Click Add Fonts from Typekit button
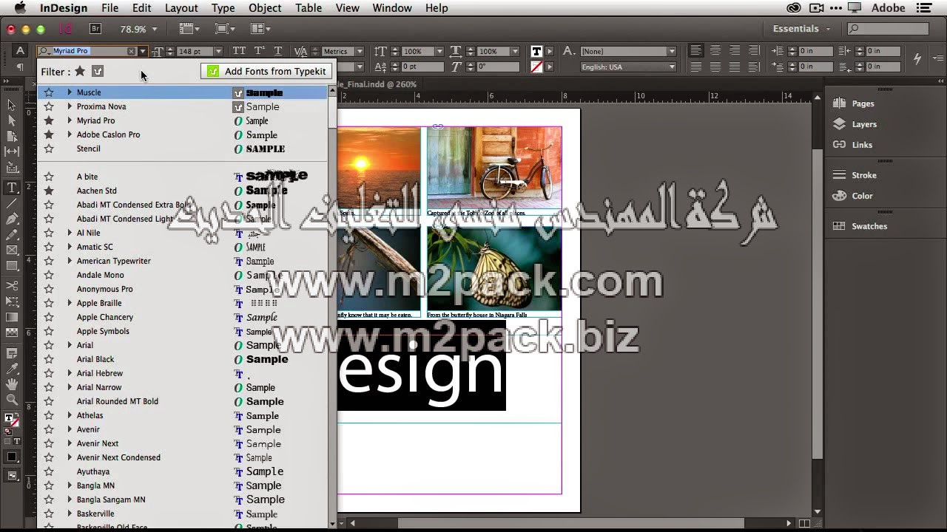947x532 pixels. pyautogui.click(x=266, y=71)
